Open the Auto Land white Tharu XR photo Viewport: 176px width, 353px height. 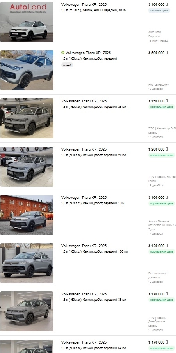(27, 22)
